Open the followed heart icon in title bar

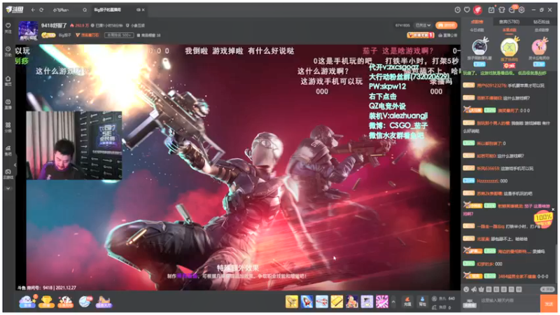(467, 10)
